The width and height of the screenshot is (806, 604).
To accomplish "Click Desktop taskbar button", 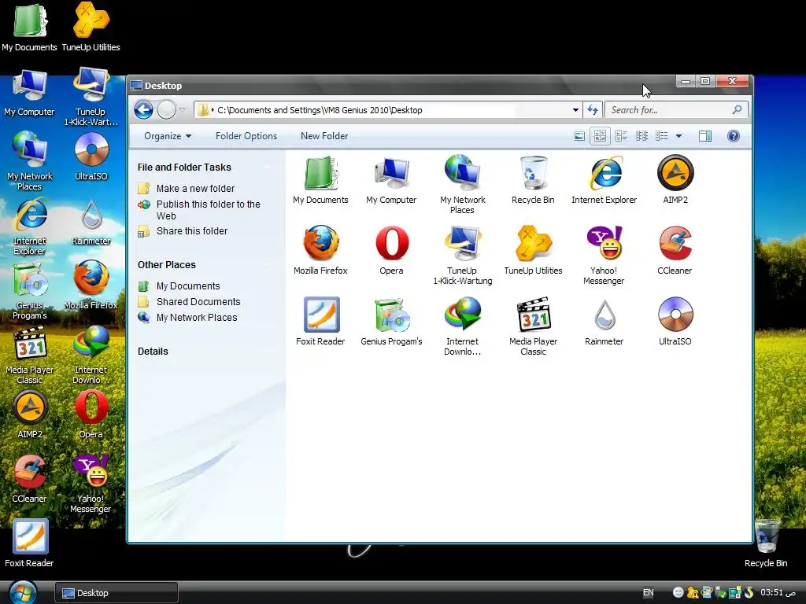I will (x=116, y=593).
